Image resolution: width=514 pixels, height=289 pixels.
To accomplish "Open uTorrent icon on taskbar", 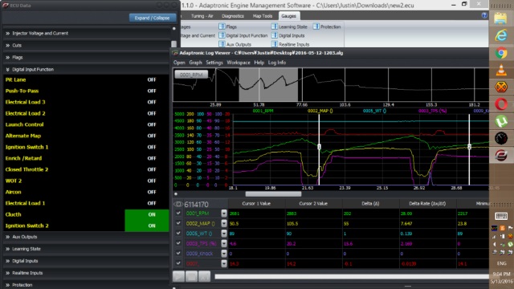I will click(501, 121).
